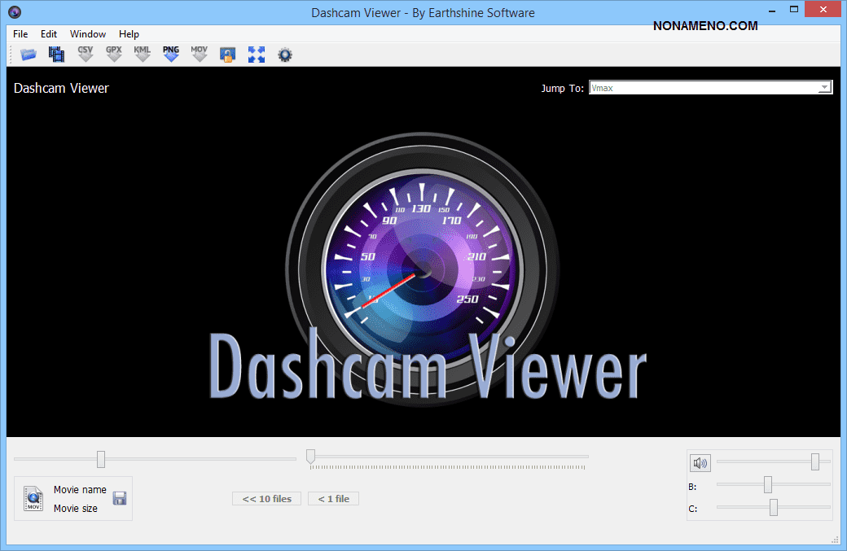Click the MOV file icon beside Movie name
This screenshot has height=551, width=847.
[33, 498]
